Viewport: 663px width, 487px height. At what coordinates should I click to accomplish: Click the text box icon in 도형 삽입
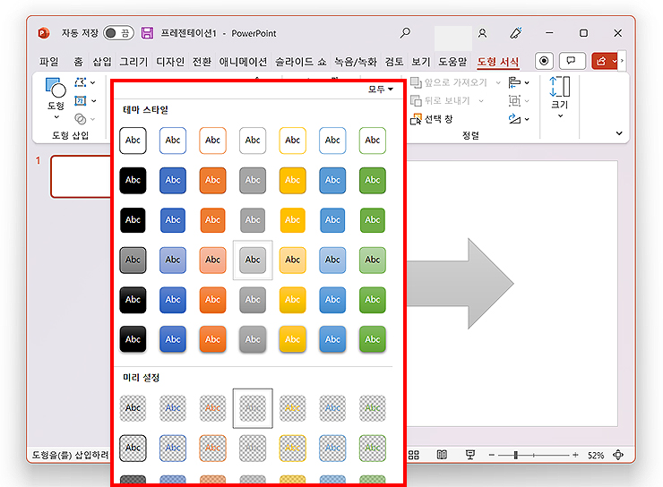(81, 100)
